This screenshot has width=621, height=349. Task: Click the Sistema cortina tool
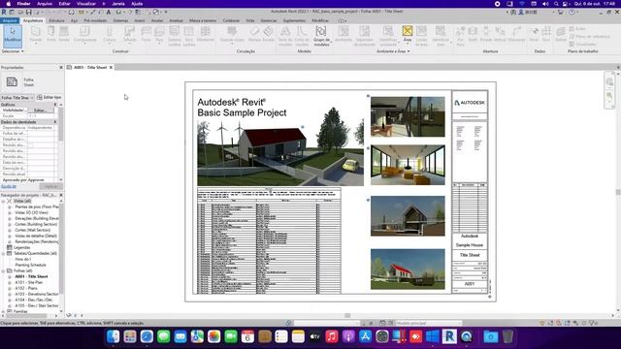pos(175,36)
